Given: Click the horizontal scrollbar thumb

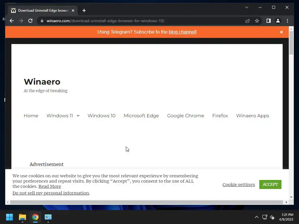Looking at the screenshot, I should coord(147,202).
